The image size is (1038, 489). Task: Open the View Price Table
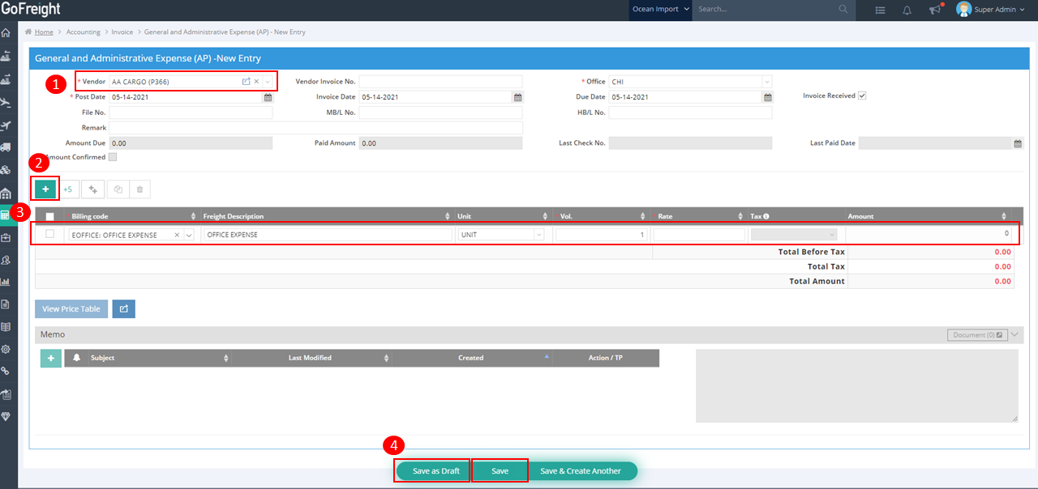[71, 308]
